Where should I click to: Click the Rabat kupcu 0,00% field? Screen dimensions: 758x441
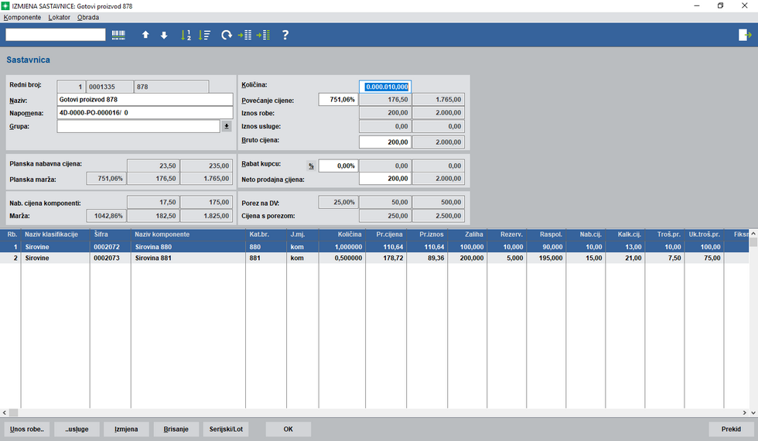tap(338, 166)
